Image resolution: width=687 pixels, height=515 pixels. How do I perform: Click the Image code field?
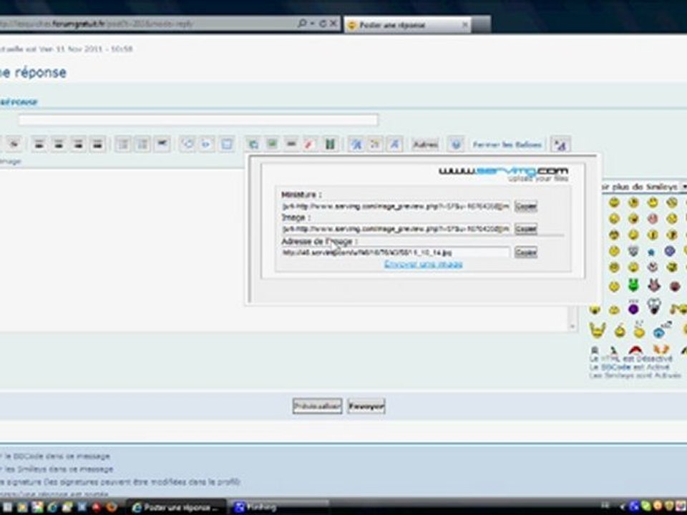396,229
